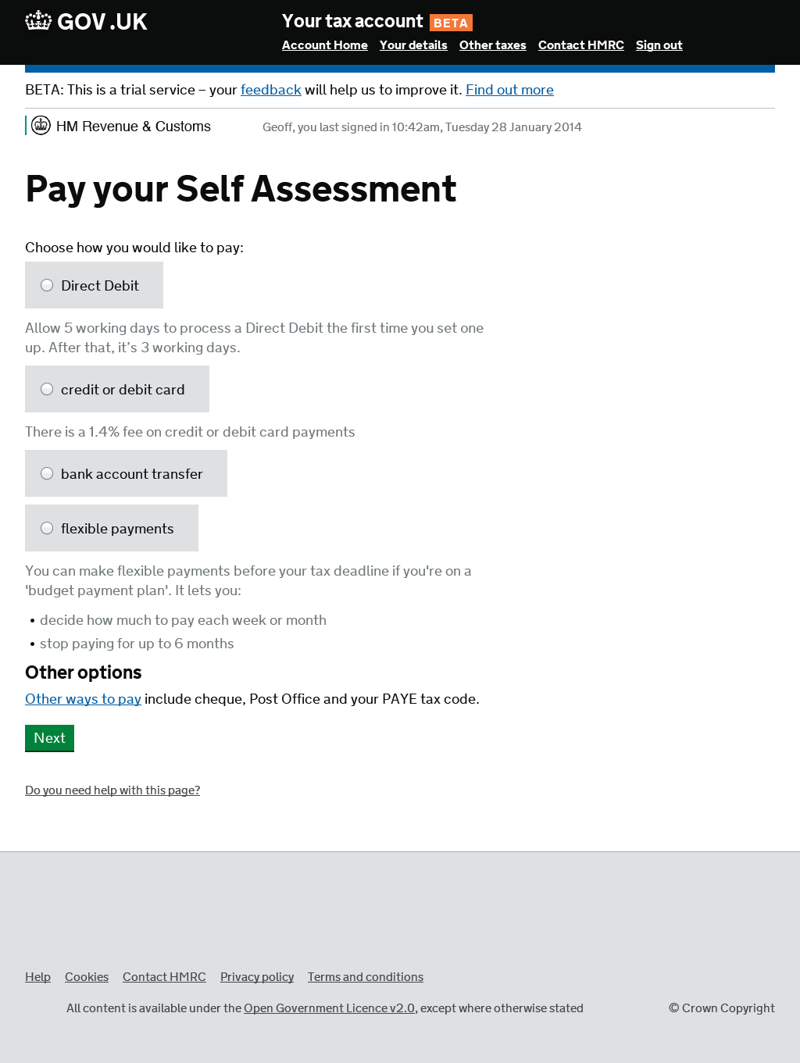Open Other taxes navigation link
The width and height of the screenshot is (800, 1063).
492,45
